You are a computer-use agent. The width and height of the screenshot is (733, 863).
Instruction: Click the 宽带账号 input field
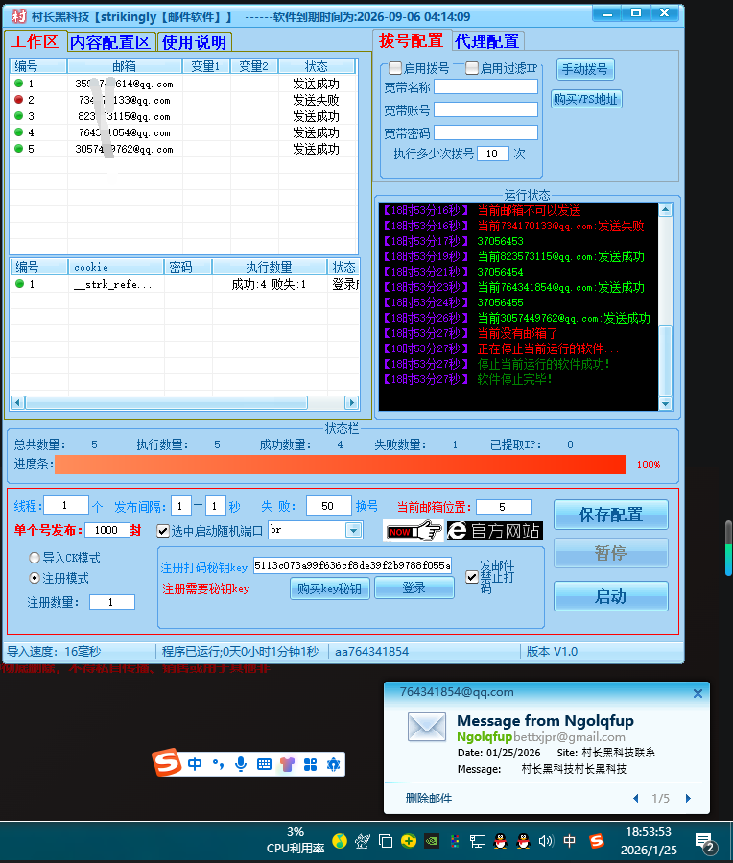point(485,109)
